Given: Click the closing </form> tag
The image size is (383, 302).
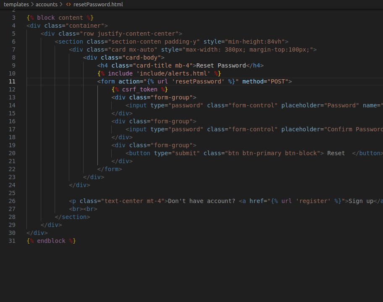Looking at the screenshot, I should (x=110, y=169).
